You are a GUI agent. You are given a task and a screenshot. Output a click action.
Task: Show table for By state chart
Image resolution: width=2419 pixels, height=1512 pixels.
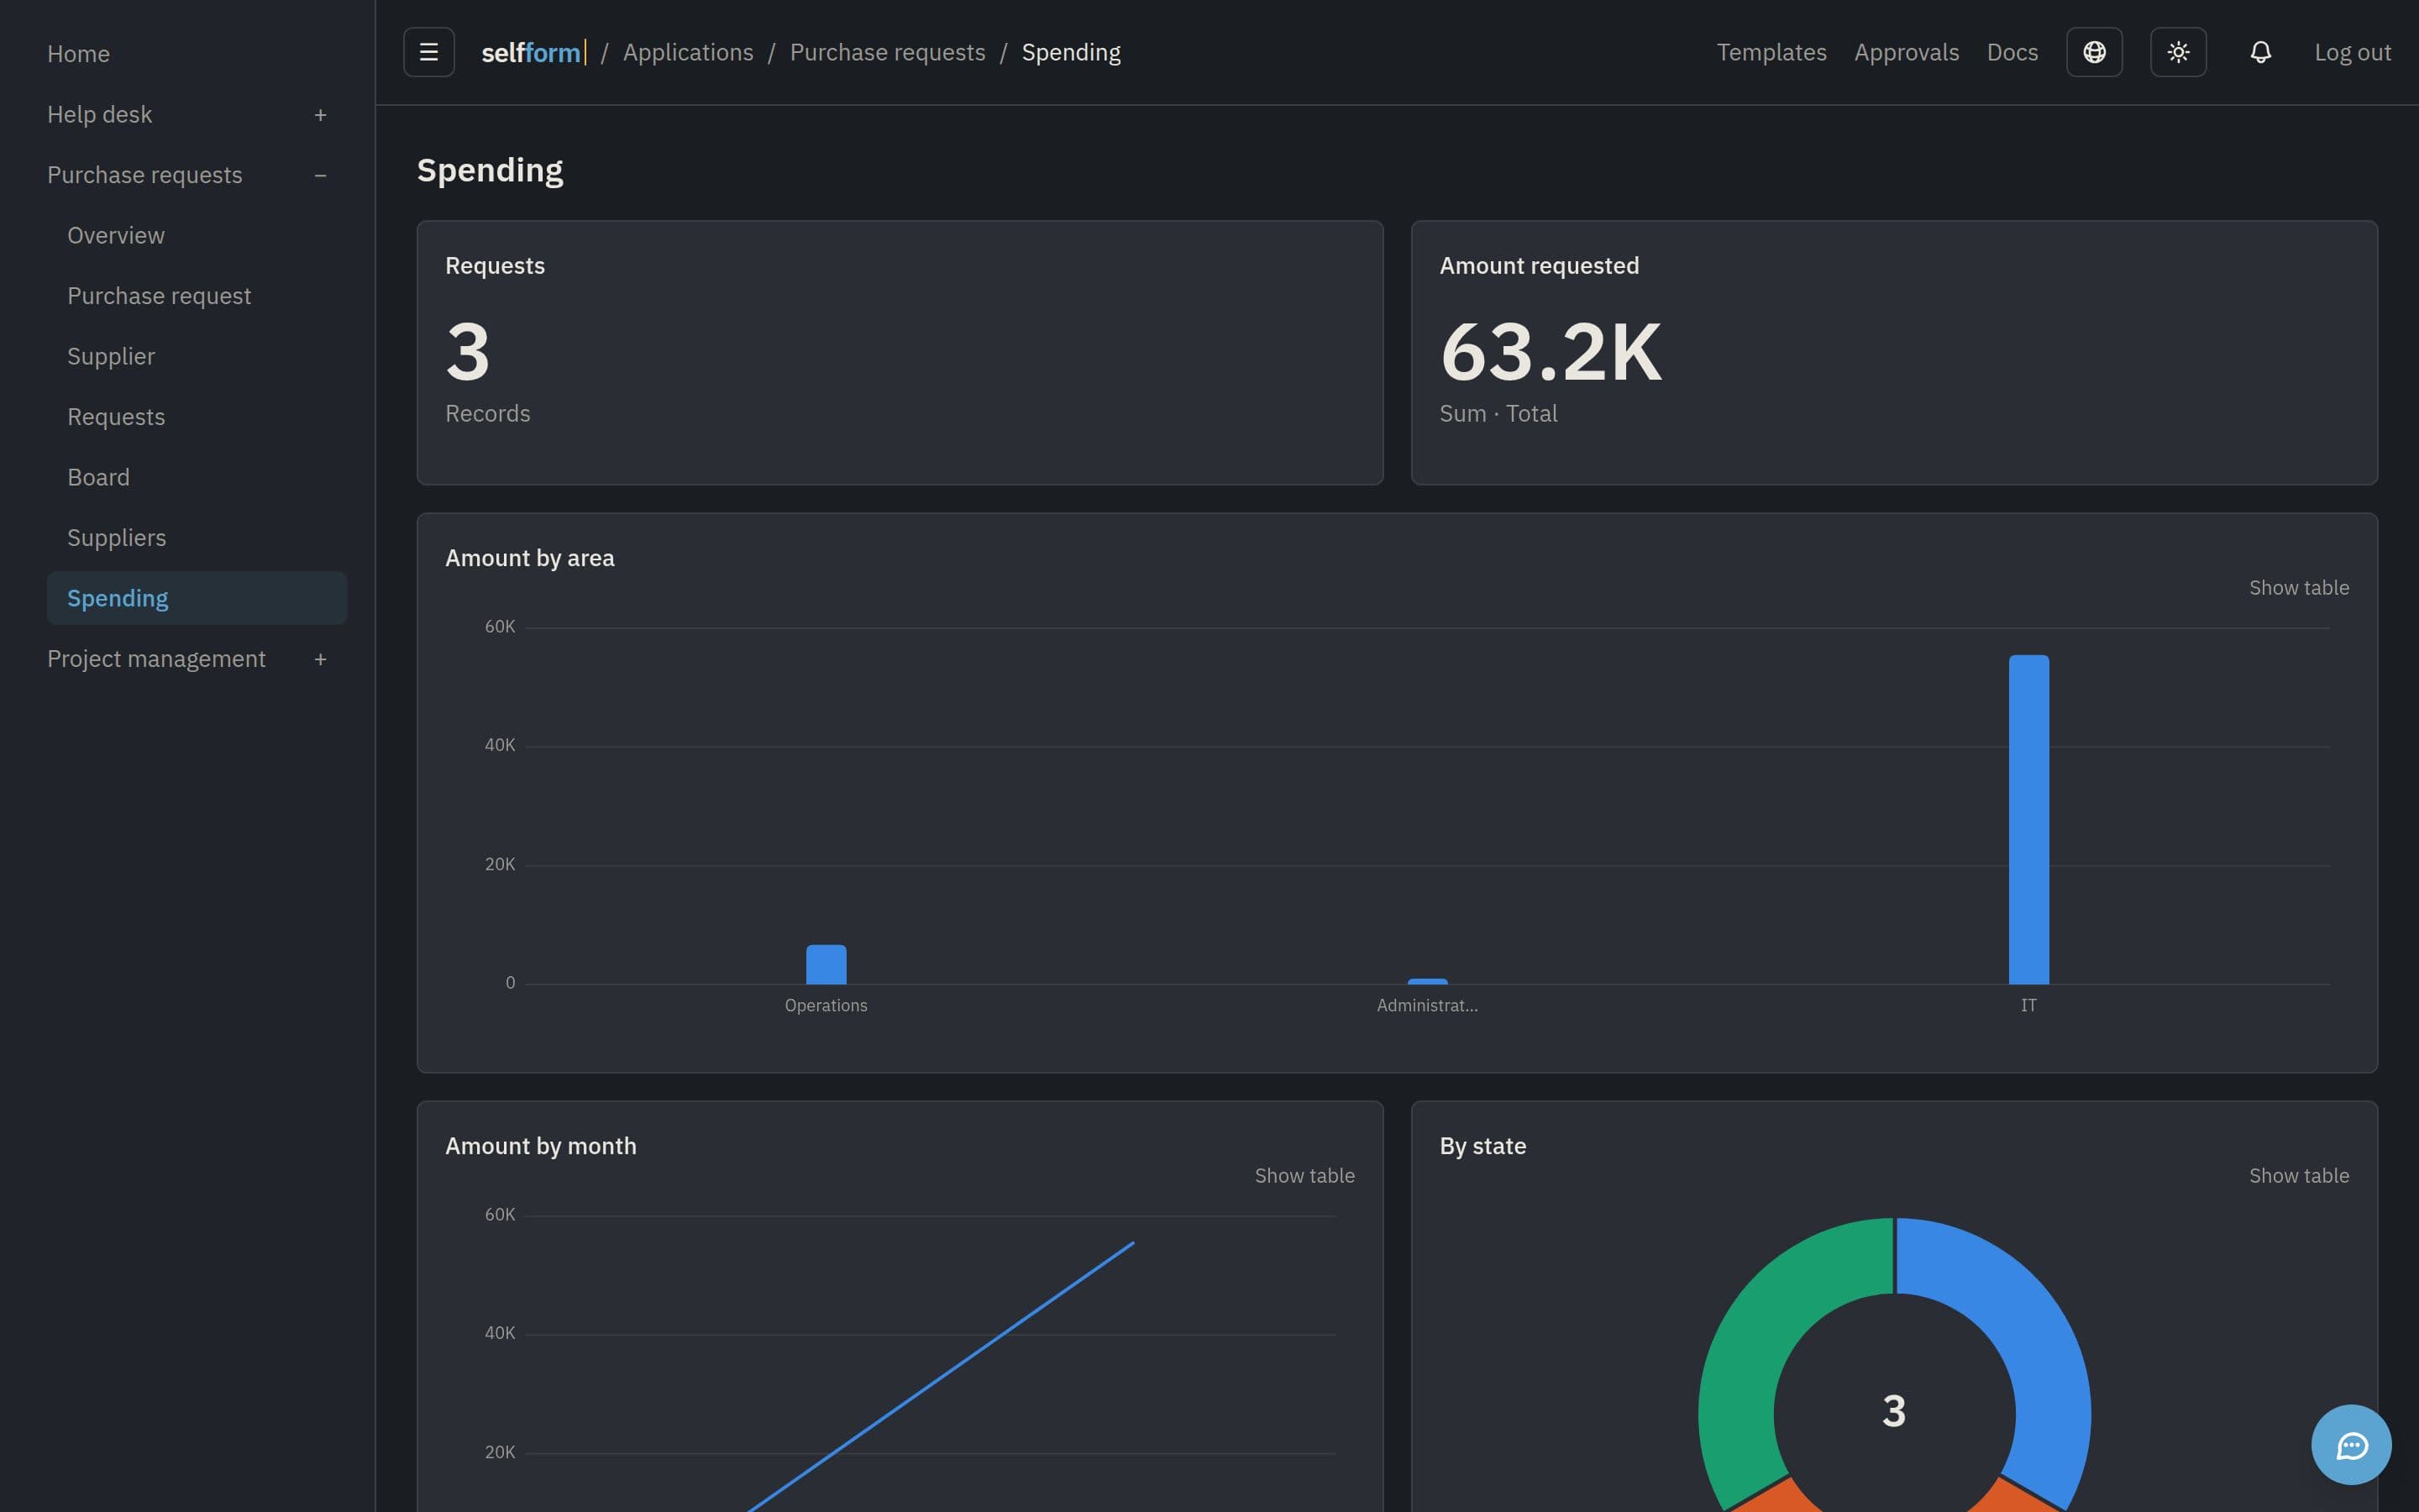click(2299, 1176)
